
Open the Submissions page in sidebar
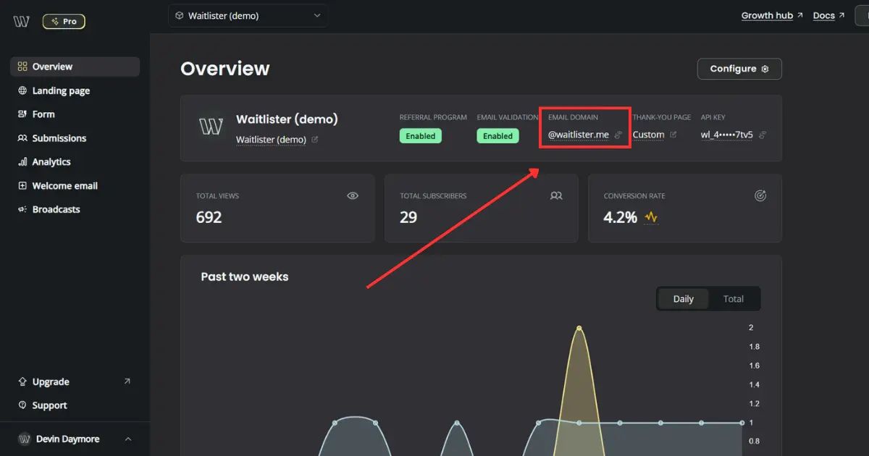coord(59,138)
